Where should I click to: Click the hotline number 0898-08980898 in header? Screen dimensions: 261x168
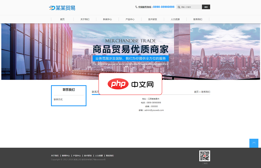tap(164, 7)
